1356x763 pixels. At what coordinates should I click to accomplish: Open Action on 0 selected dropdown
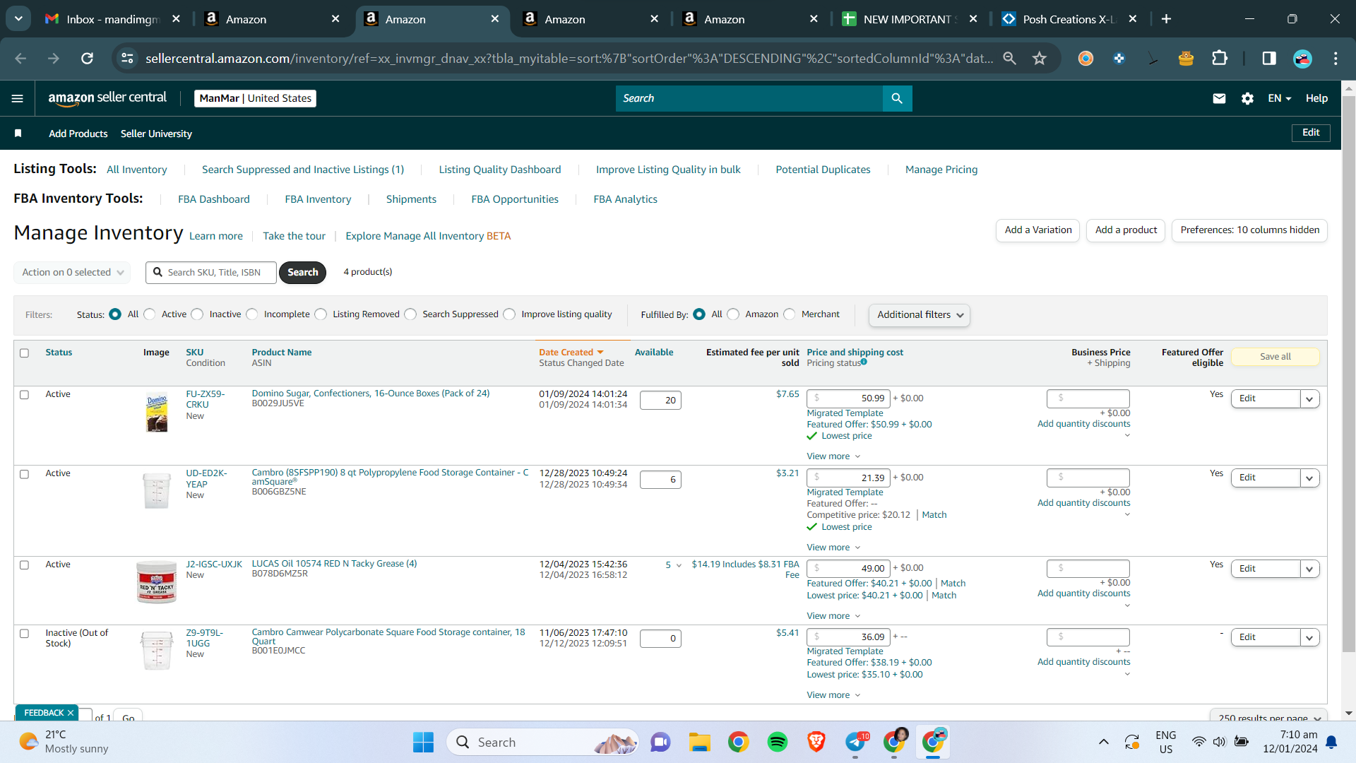pyautogui.click(x=72, y=273)
